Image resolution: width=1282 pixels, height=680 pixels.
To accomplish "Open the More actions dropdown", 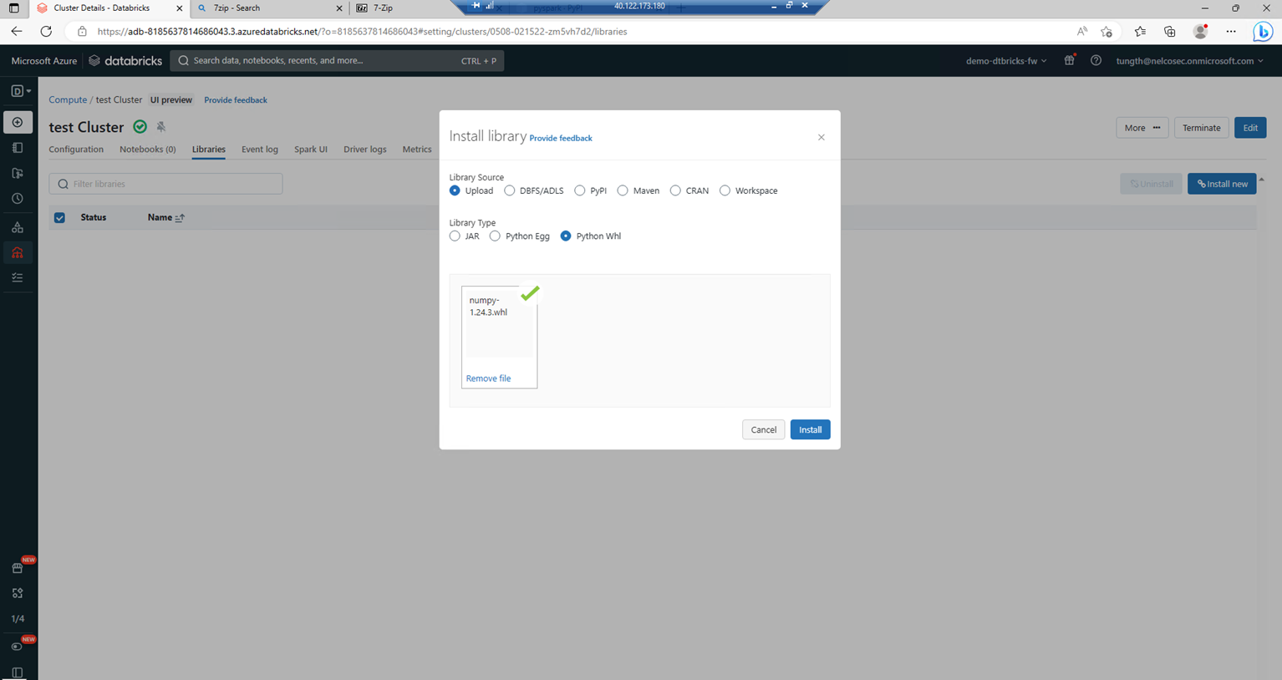I will (1142, 128).
